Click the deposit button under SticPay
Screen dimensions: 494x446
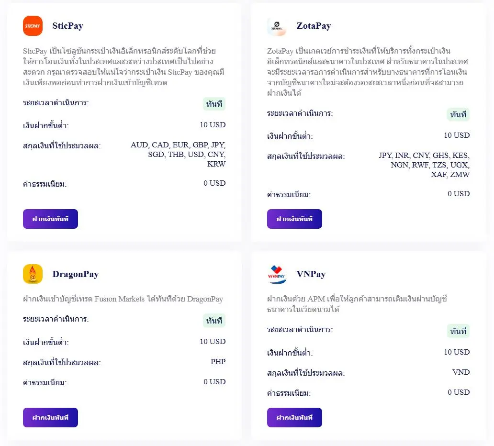click(x=50, y=219)
